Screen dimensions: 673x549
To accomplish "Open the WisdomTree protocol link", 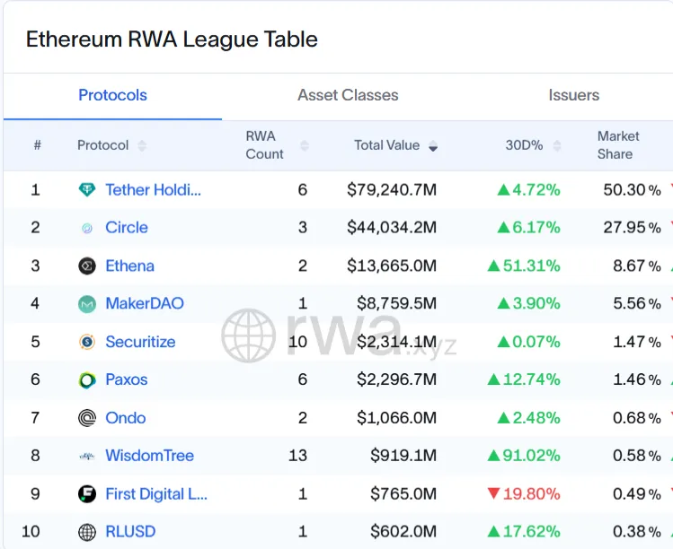I will point(149,456).
